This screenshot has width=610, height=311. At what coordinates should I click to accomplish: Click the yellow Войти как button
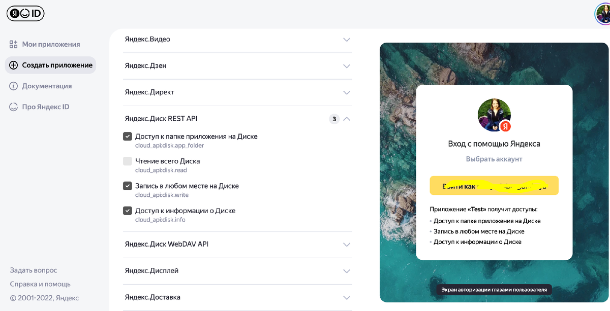point(494,186)
